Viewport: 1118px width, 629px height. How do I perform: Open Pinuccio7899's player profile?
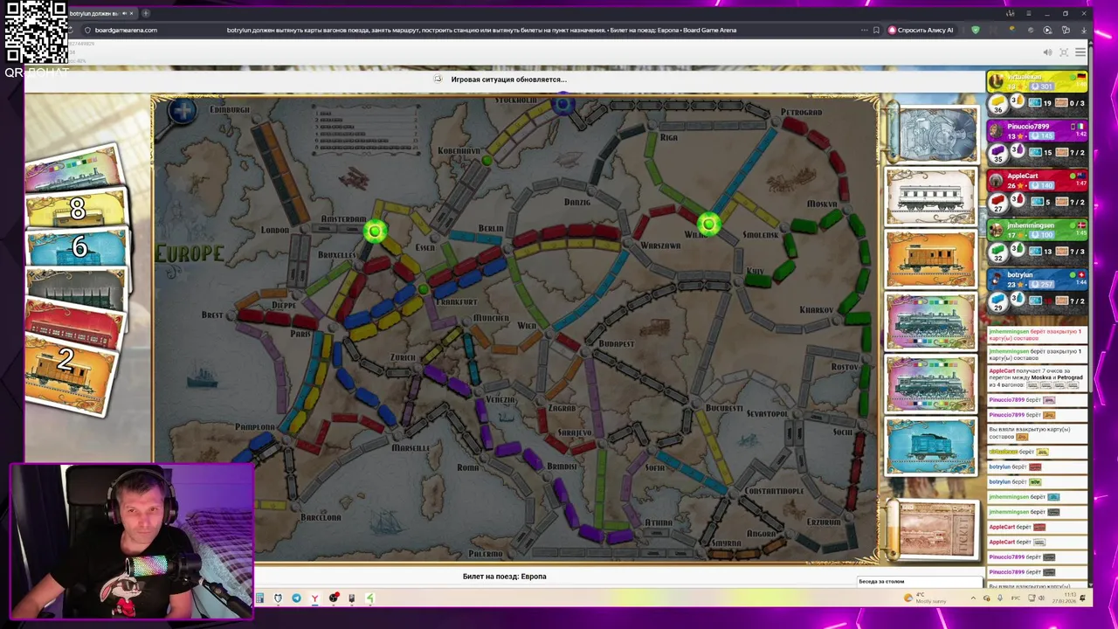click(x=1029, y=127)
